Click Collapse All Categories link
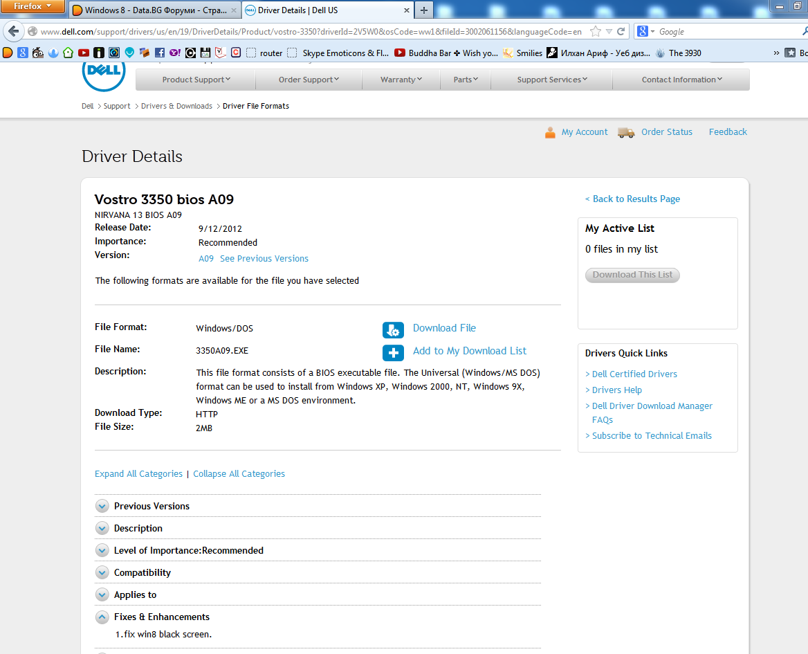Image resolution: width=808 pixels, height=654 pixels. tap(239, 473)
